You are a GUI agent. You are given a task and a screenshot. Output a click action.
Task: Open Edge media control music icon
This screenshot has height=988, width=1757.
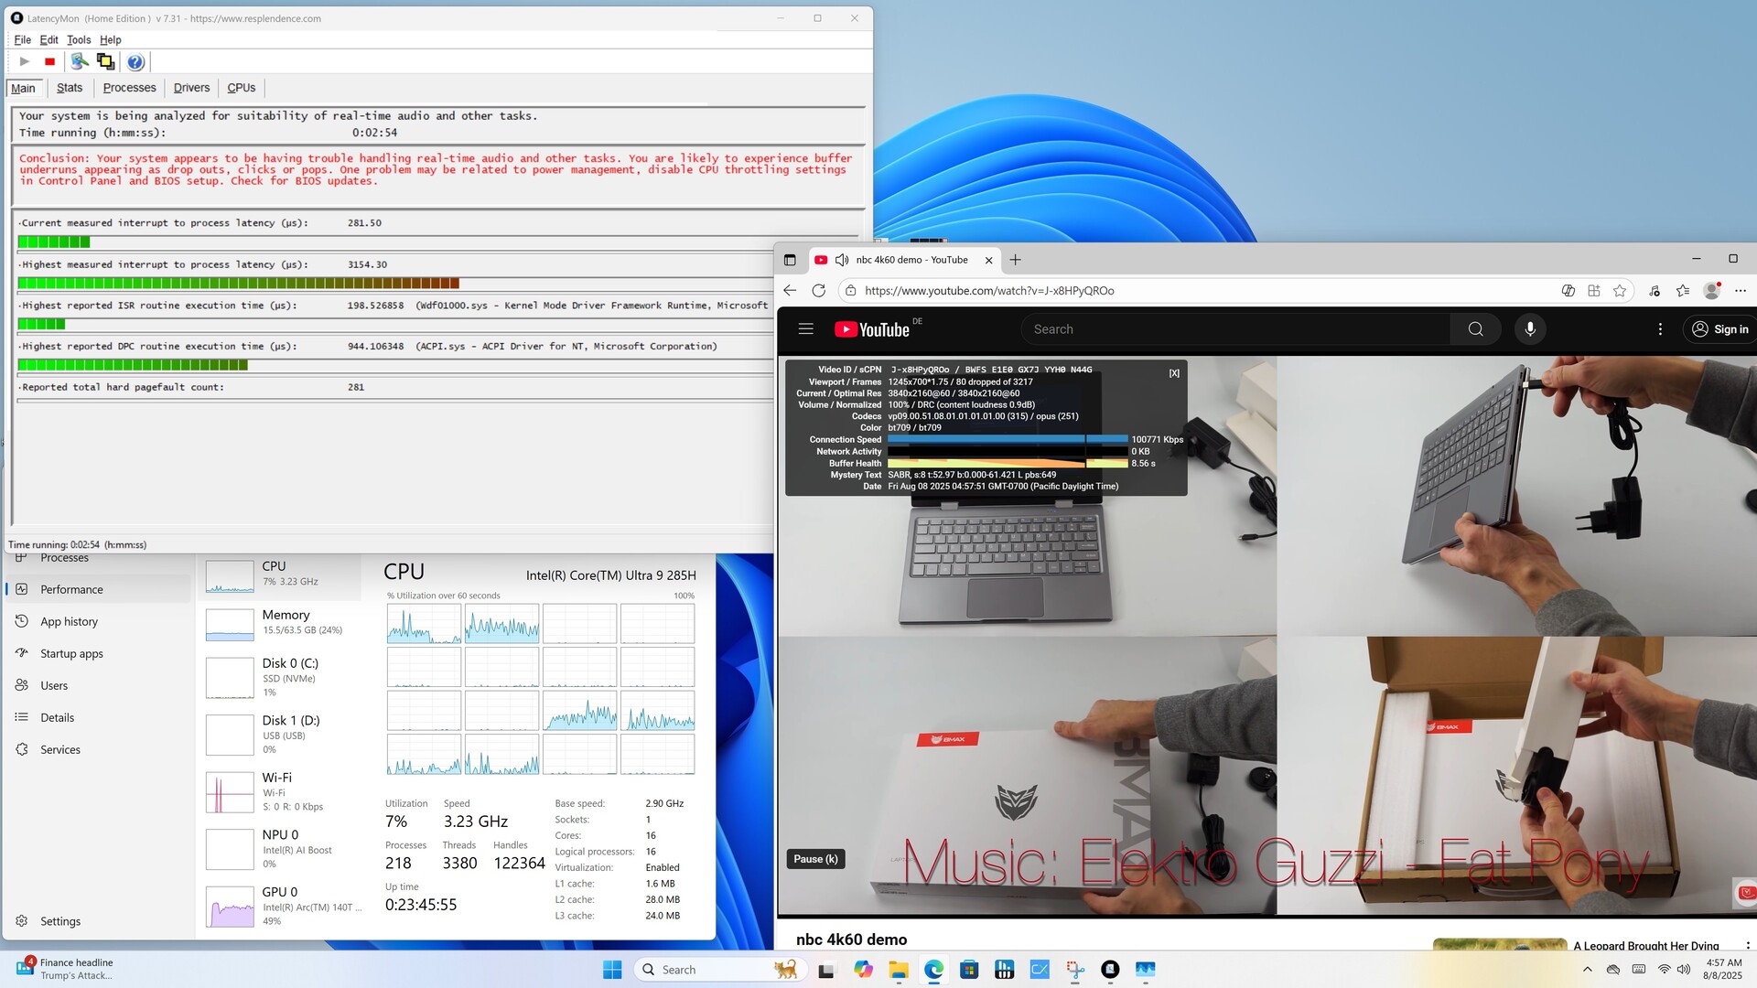tap(1655, 290)
